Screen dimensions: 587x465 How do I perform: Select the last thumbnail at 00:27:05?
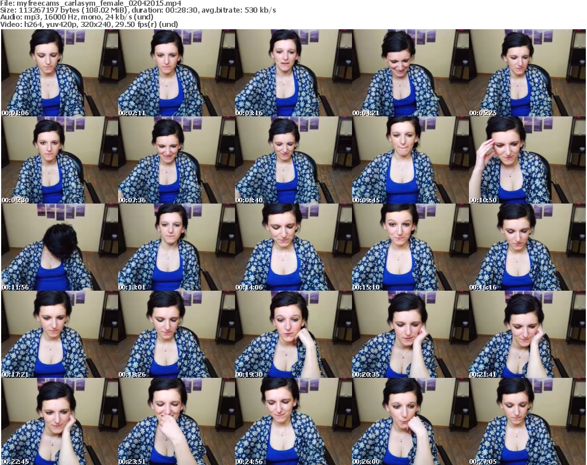tap(527, 421)
